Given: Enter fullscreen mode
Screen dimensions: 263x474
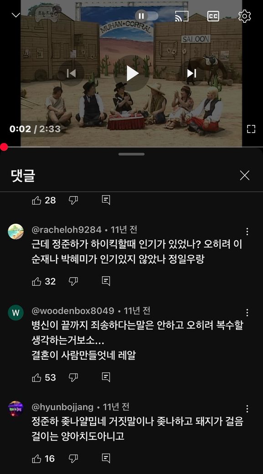Looking at the screenshot, I should pyautogui.click(x=251, y=129).
